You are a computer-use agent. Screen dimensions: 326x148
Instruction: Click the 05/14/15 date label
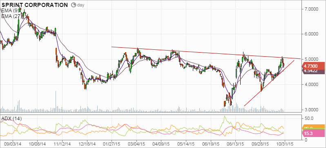tap(186, 144)
